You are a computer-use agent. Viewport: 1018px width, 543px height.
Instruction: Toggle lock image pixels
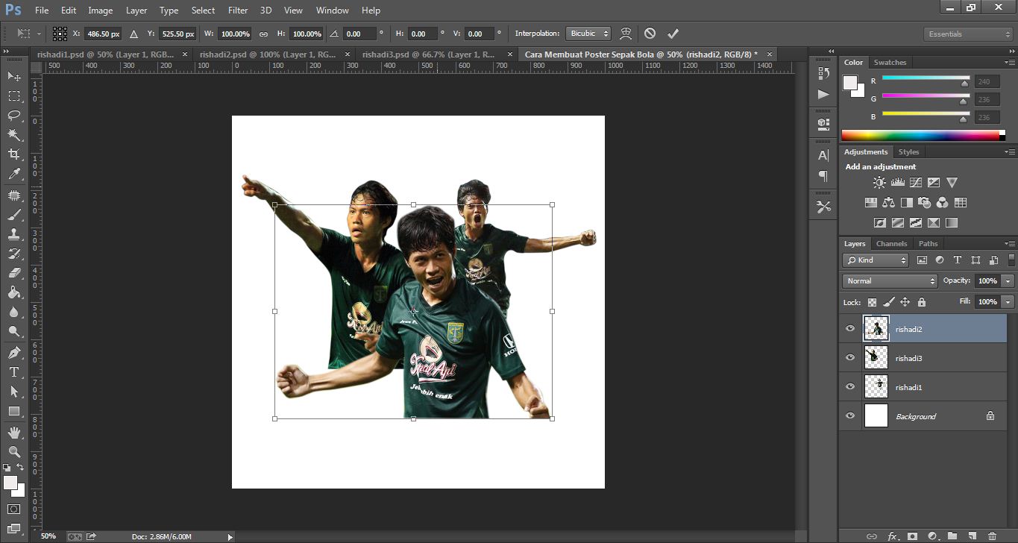[888, 302]
